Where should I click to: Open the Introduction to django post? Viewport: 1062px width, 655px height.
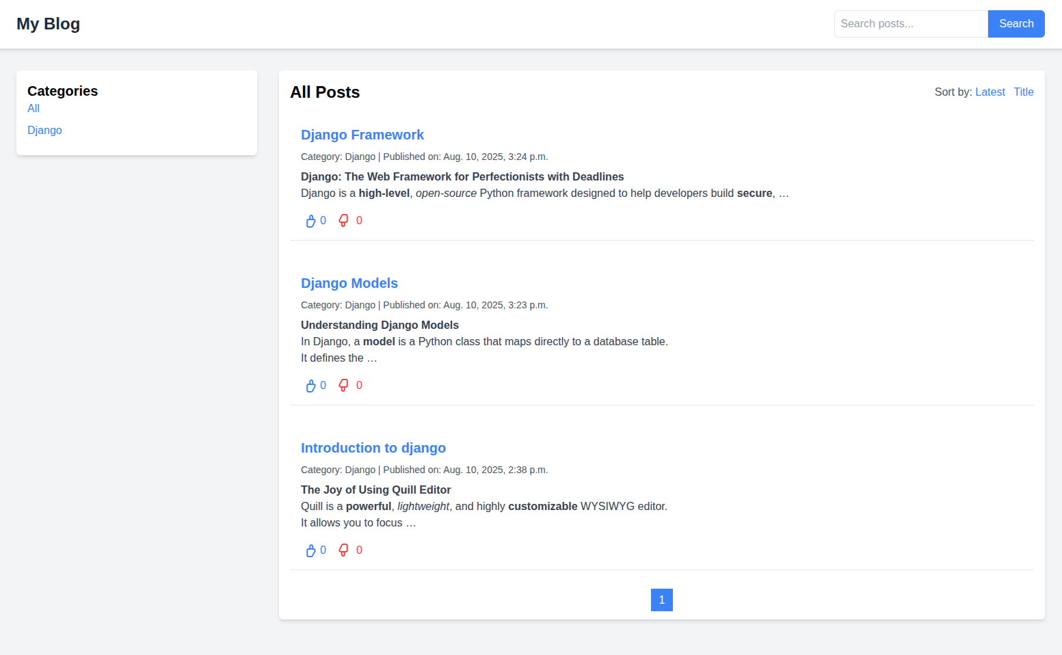(x=373, y=448)
